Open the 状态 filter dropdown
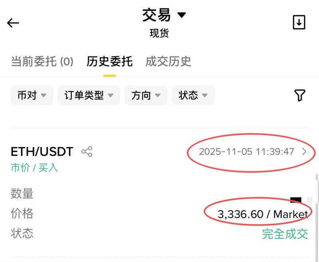This screenshot has height=262, width=319. click(x=193, y=95)
